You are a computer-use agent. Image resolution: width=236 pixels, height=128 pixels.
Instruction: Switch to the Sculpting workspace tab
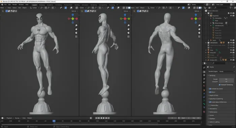point(50,5)
